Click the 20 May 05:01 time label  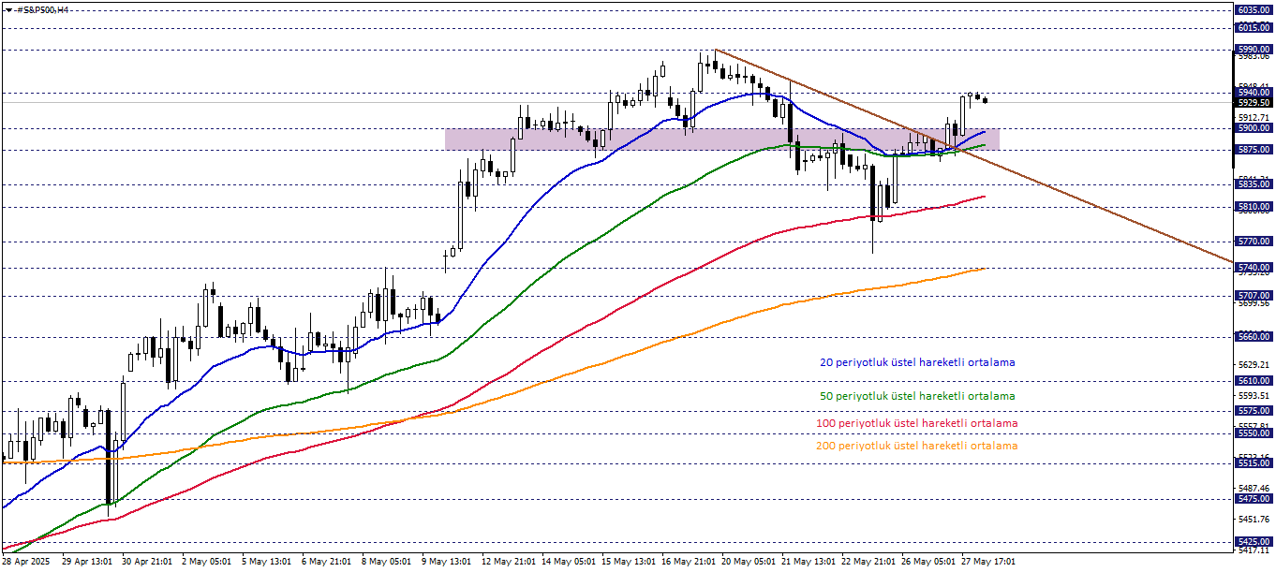click(x=748, y=562)
